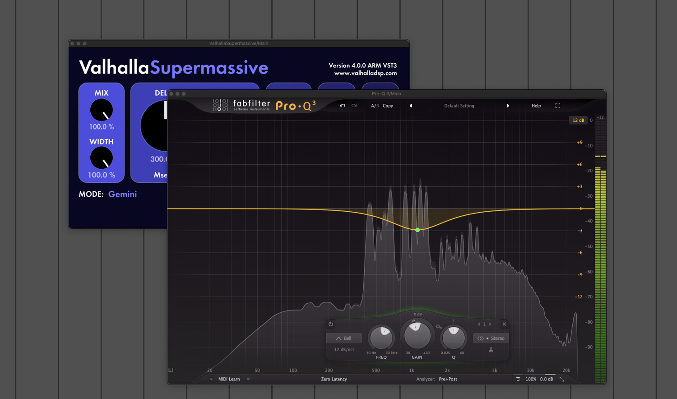Image resolution: width=677 pixels, height=399 pixels.
Task: Click the 1k frequency axis label
Action: (x=412, y=370)
